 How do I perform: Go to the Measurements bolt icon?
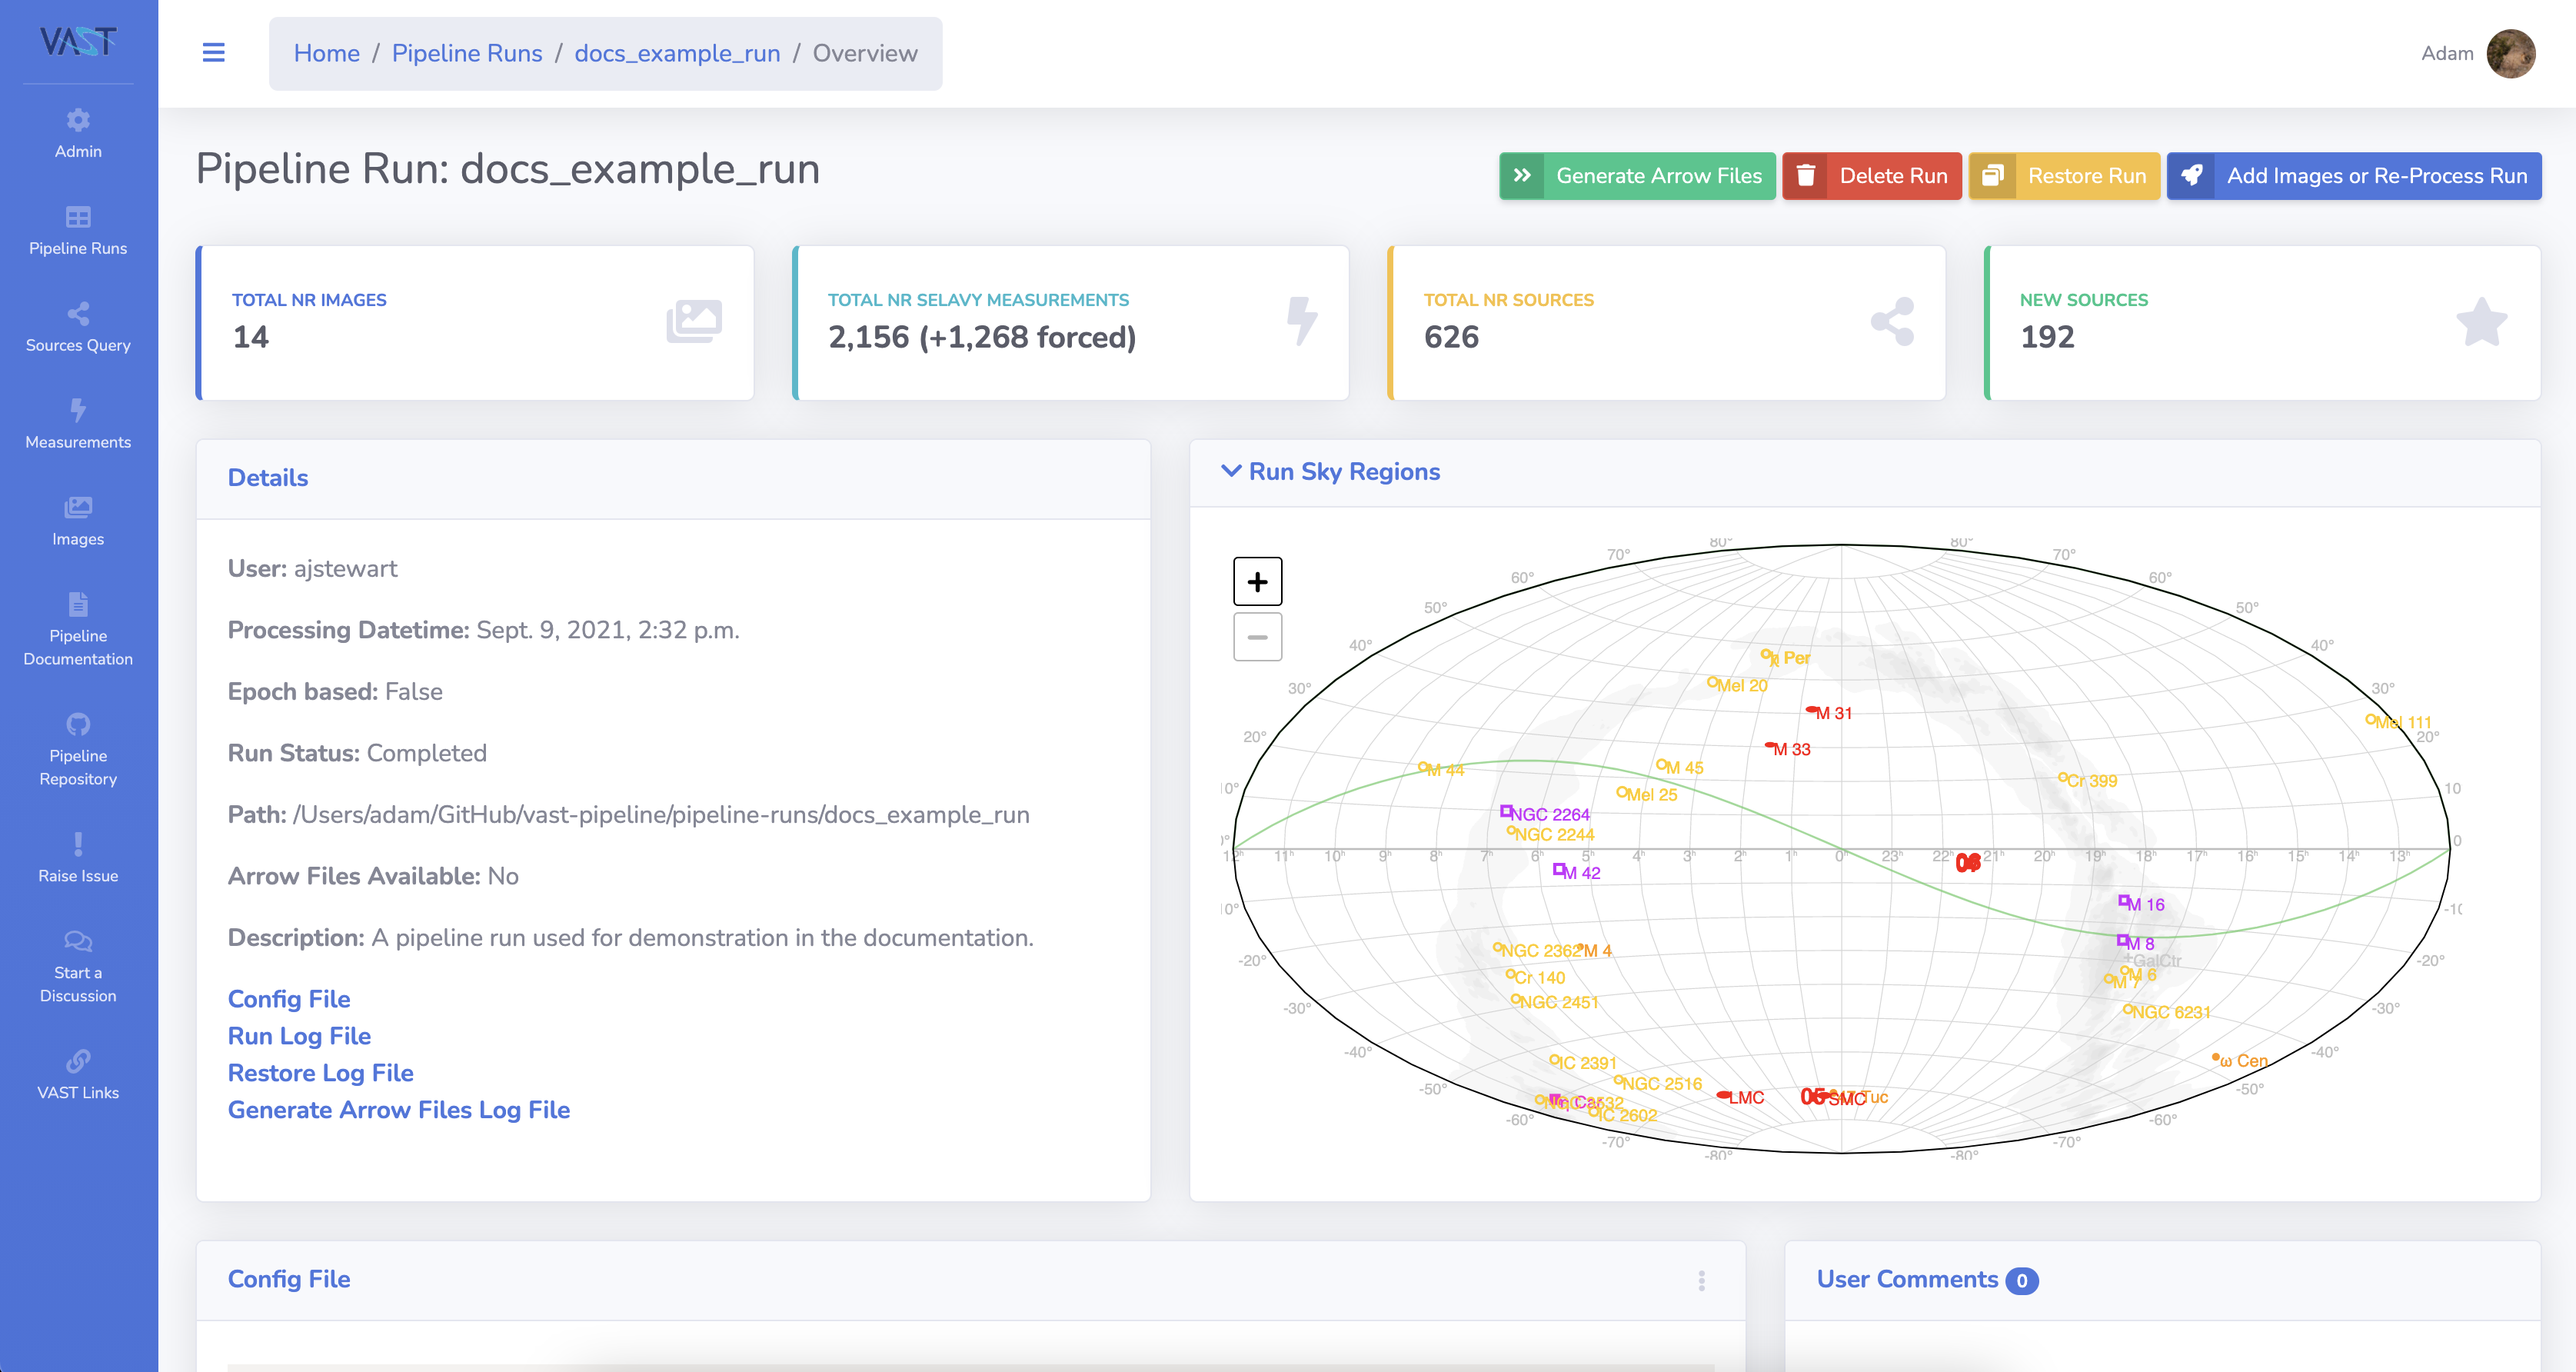click(78, 410)
